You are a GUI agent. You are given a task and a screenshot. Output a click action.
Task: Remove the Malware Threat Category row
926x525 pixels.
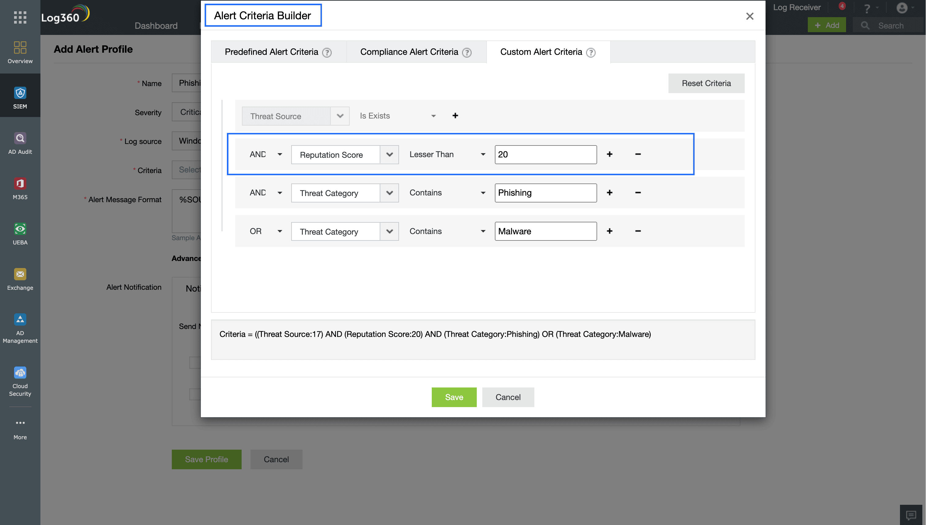point(638,231)
